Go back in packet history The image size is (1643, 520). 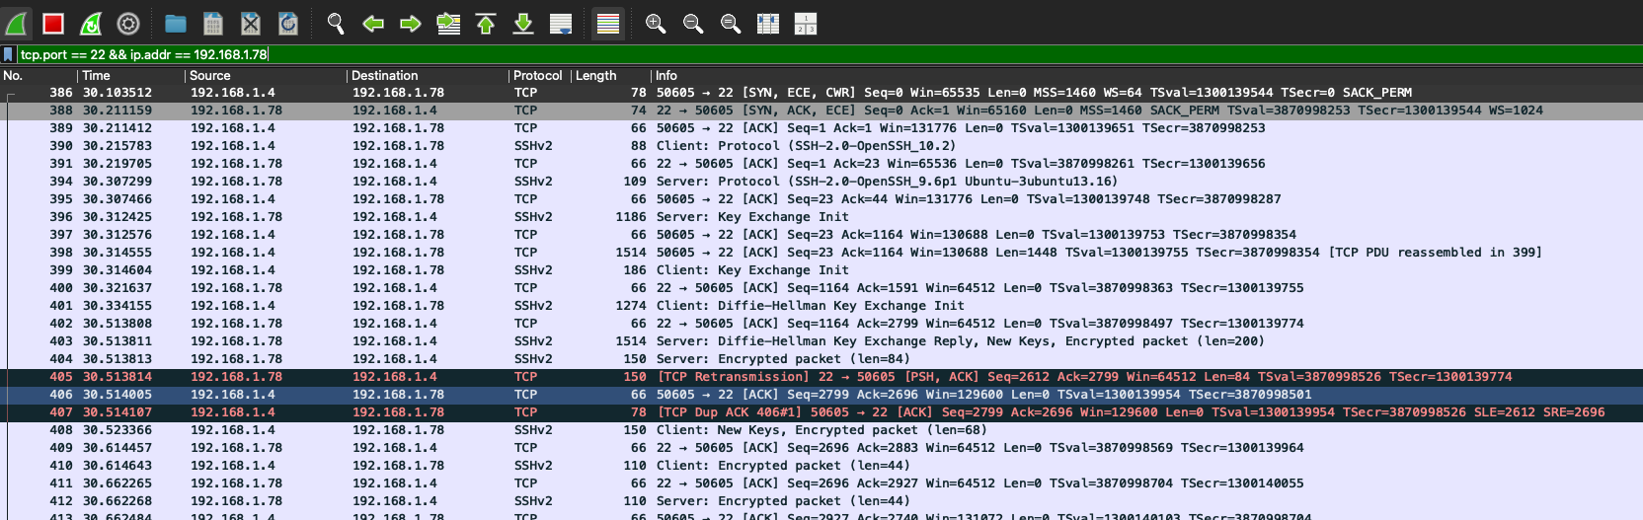point(373,24)
